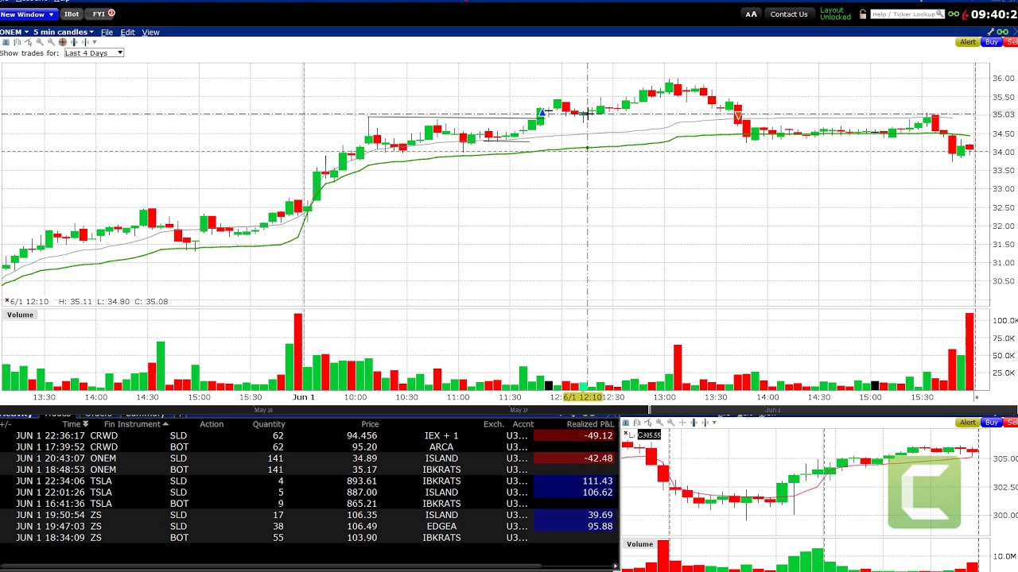Viewport: 1018px width, 572px height.
Task: Click the red Interactive Brokers logo icon
Action: 965,14
